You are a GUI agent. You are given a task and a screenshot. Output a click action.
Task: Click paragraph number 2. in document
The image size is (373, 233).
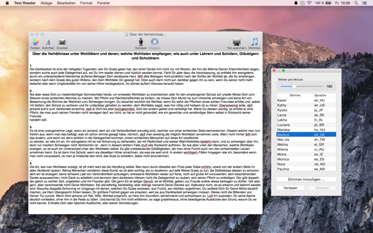pyautogui.click(x=31, y=91)
